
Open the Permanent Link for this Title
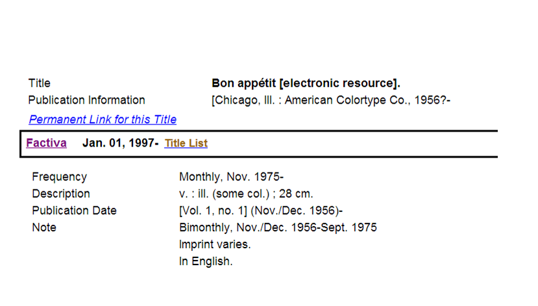(x=103, y=119)
